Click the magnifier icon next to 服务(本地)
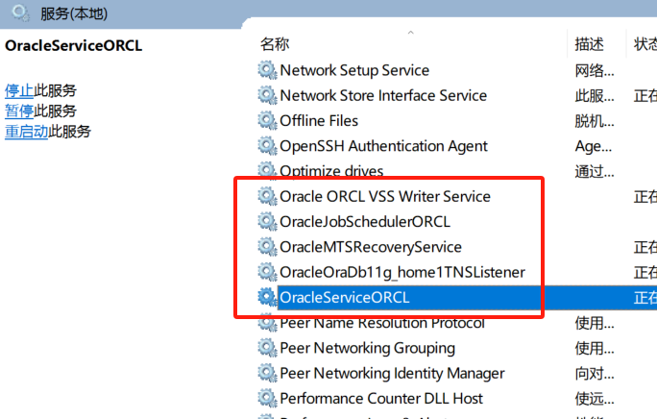Screen dimensions: 657x419 pyautogui.click(x=19, y=14)
